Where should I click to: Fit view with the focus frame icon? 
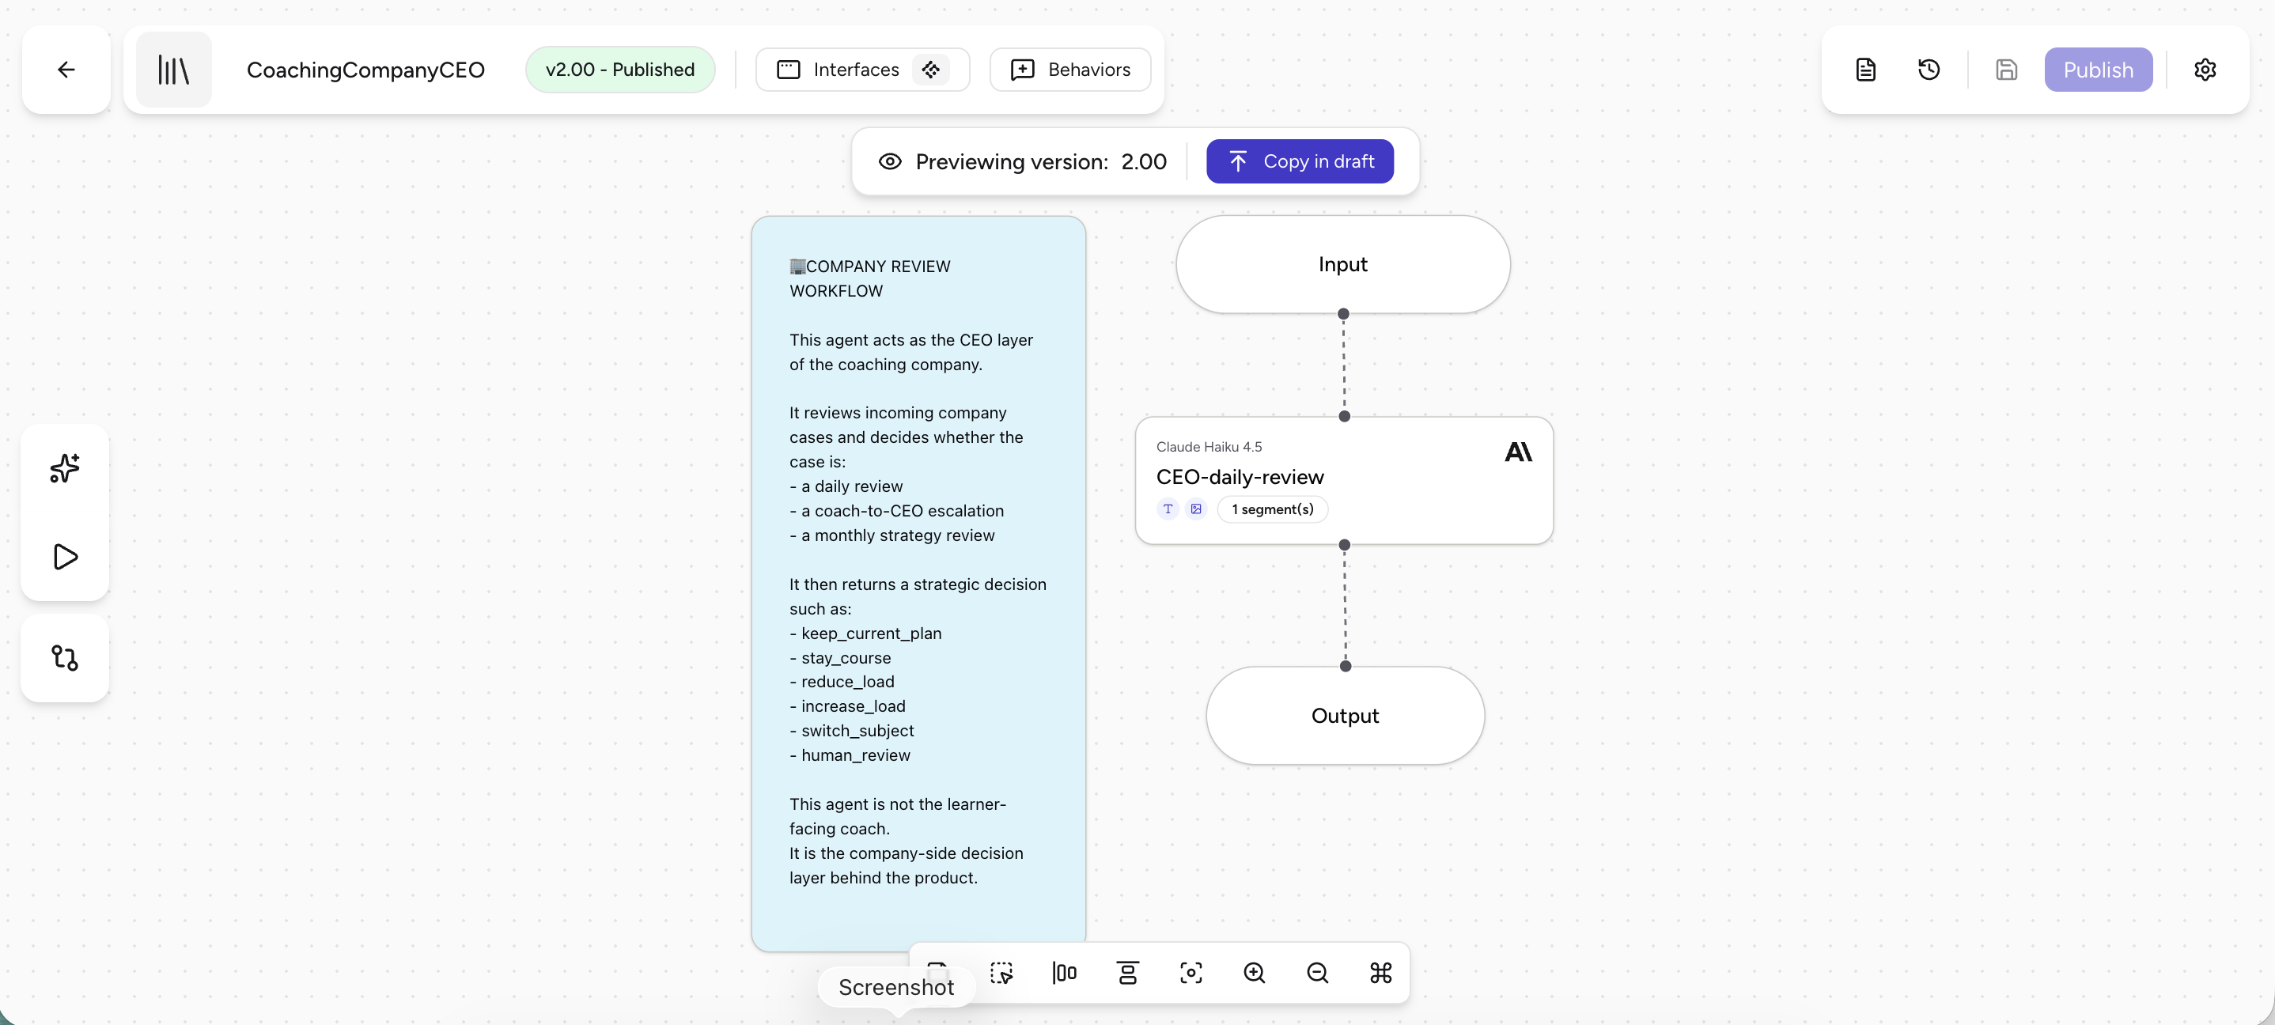point(1190,972)
